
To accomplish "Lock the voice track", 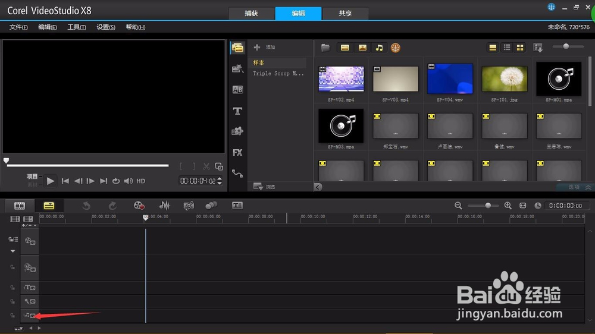I will click(12, 301).
